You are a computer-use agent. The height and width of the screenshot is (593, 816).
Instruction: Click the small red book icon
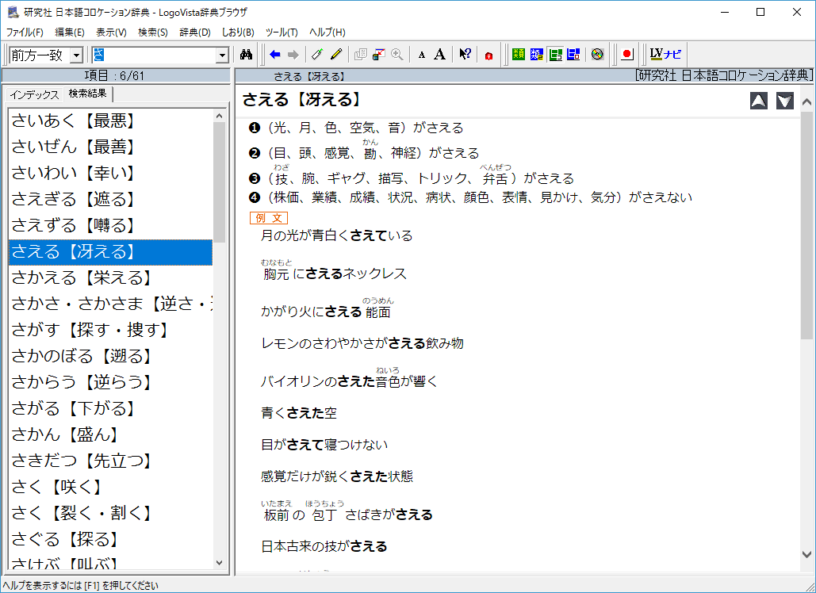(488, 55)
